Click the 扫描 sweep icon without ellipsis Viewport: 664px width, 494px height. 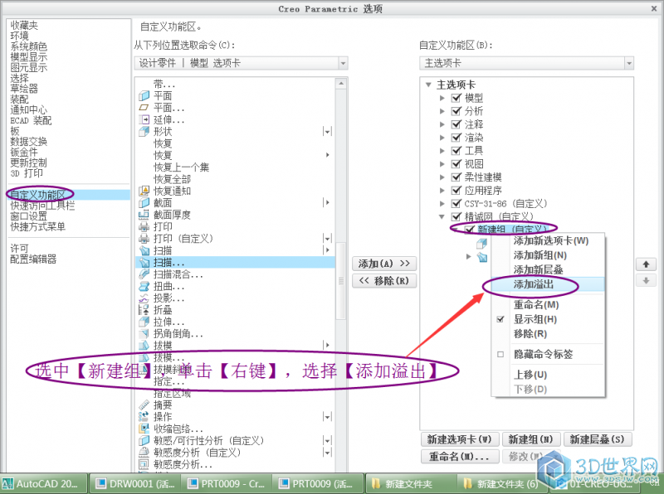(x=144, y=250)
